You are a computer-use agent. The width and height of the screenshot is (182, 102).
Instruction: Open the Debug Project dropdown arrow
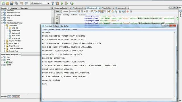[x=69, y=3]
